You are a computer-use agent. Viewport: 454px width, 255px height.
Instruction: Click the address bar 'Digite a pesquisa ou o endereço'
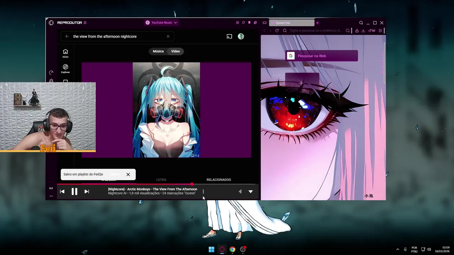316,31
